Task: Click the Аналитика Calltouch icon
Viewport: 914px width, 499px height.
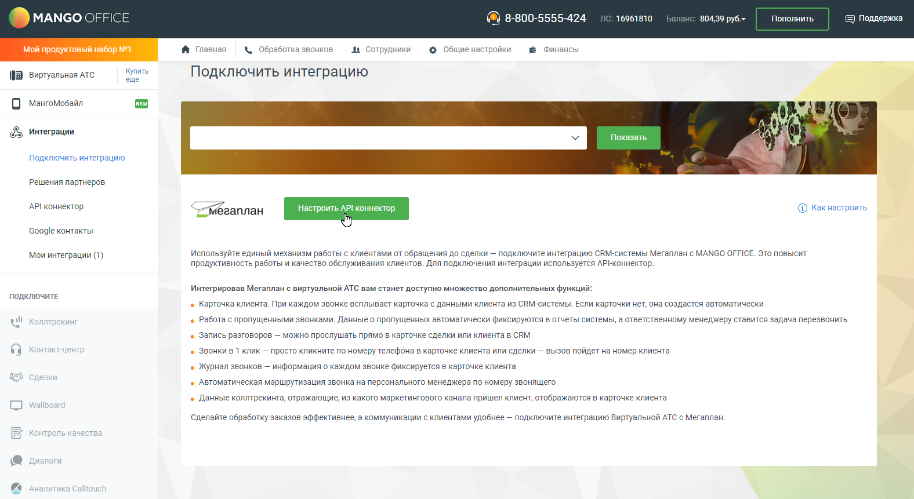Action: pyautogui.click(x=16, y=489)
